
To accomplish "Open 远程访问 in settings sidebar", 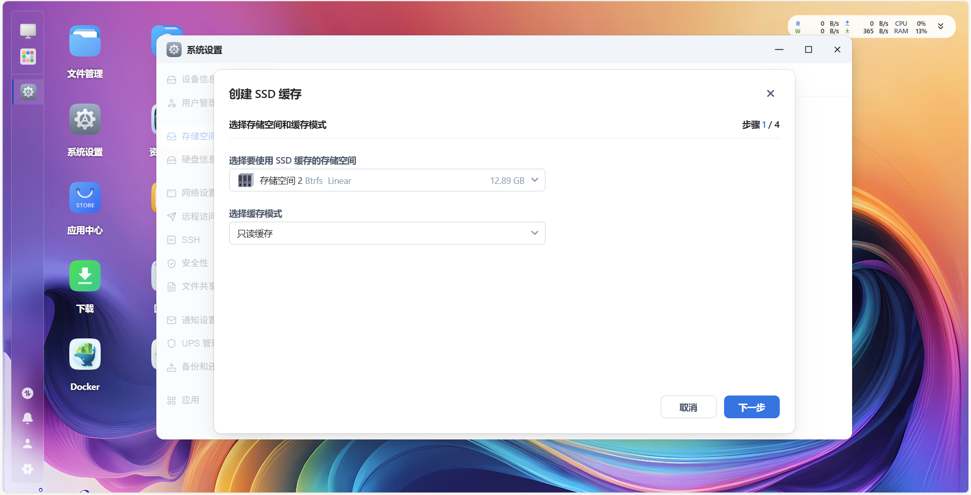I will pos(191,216).
